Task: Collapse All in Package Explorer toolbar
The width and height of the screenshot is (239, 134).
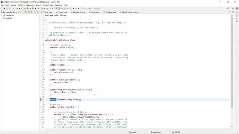Action: click(x=26, y=12)
